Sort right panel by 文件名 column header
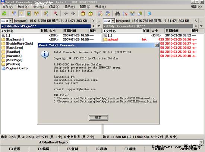Screen dimensions: 205x152 point(123,31)
